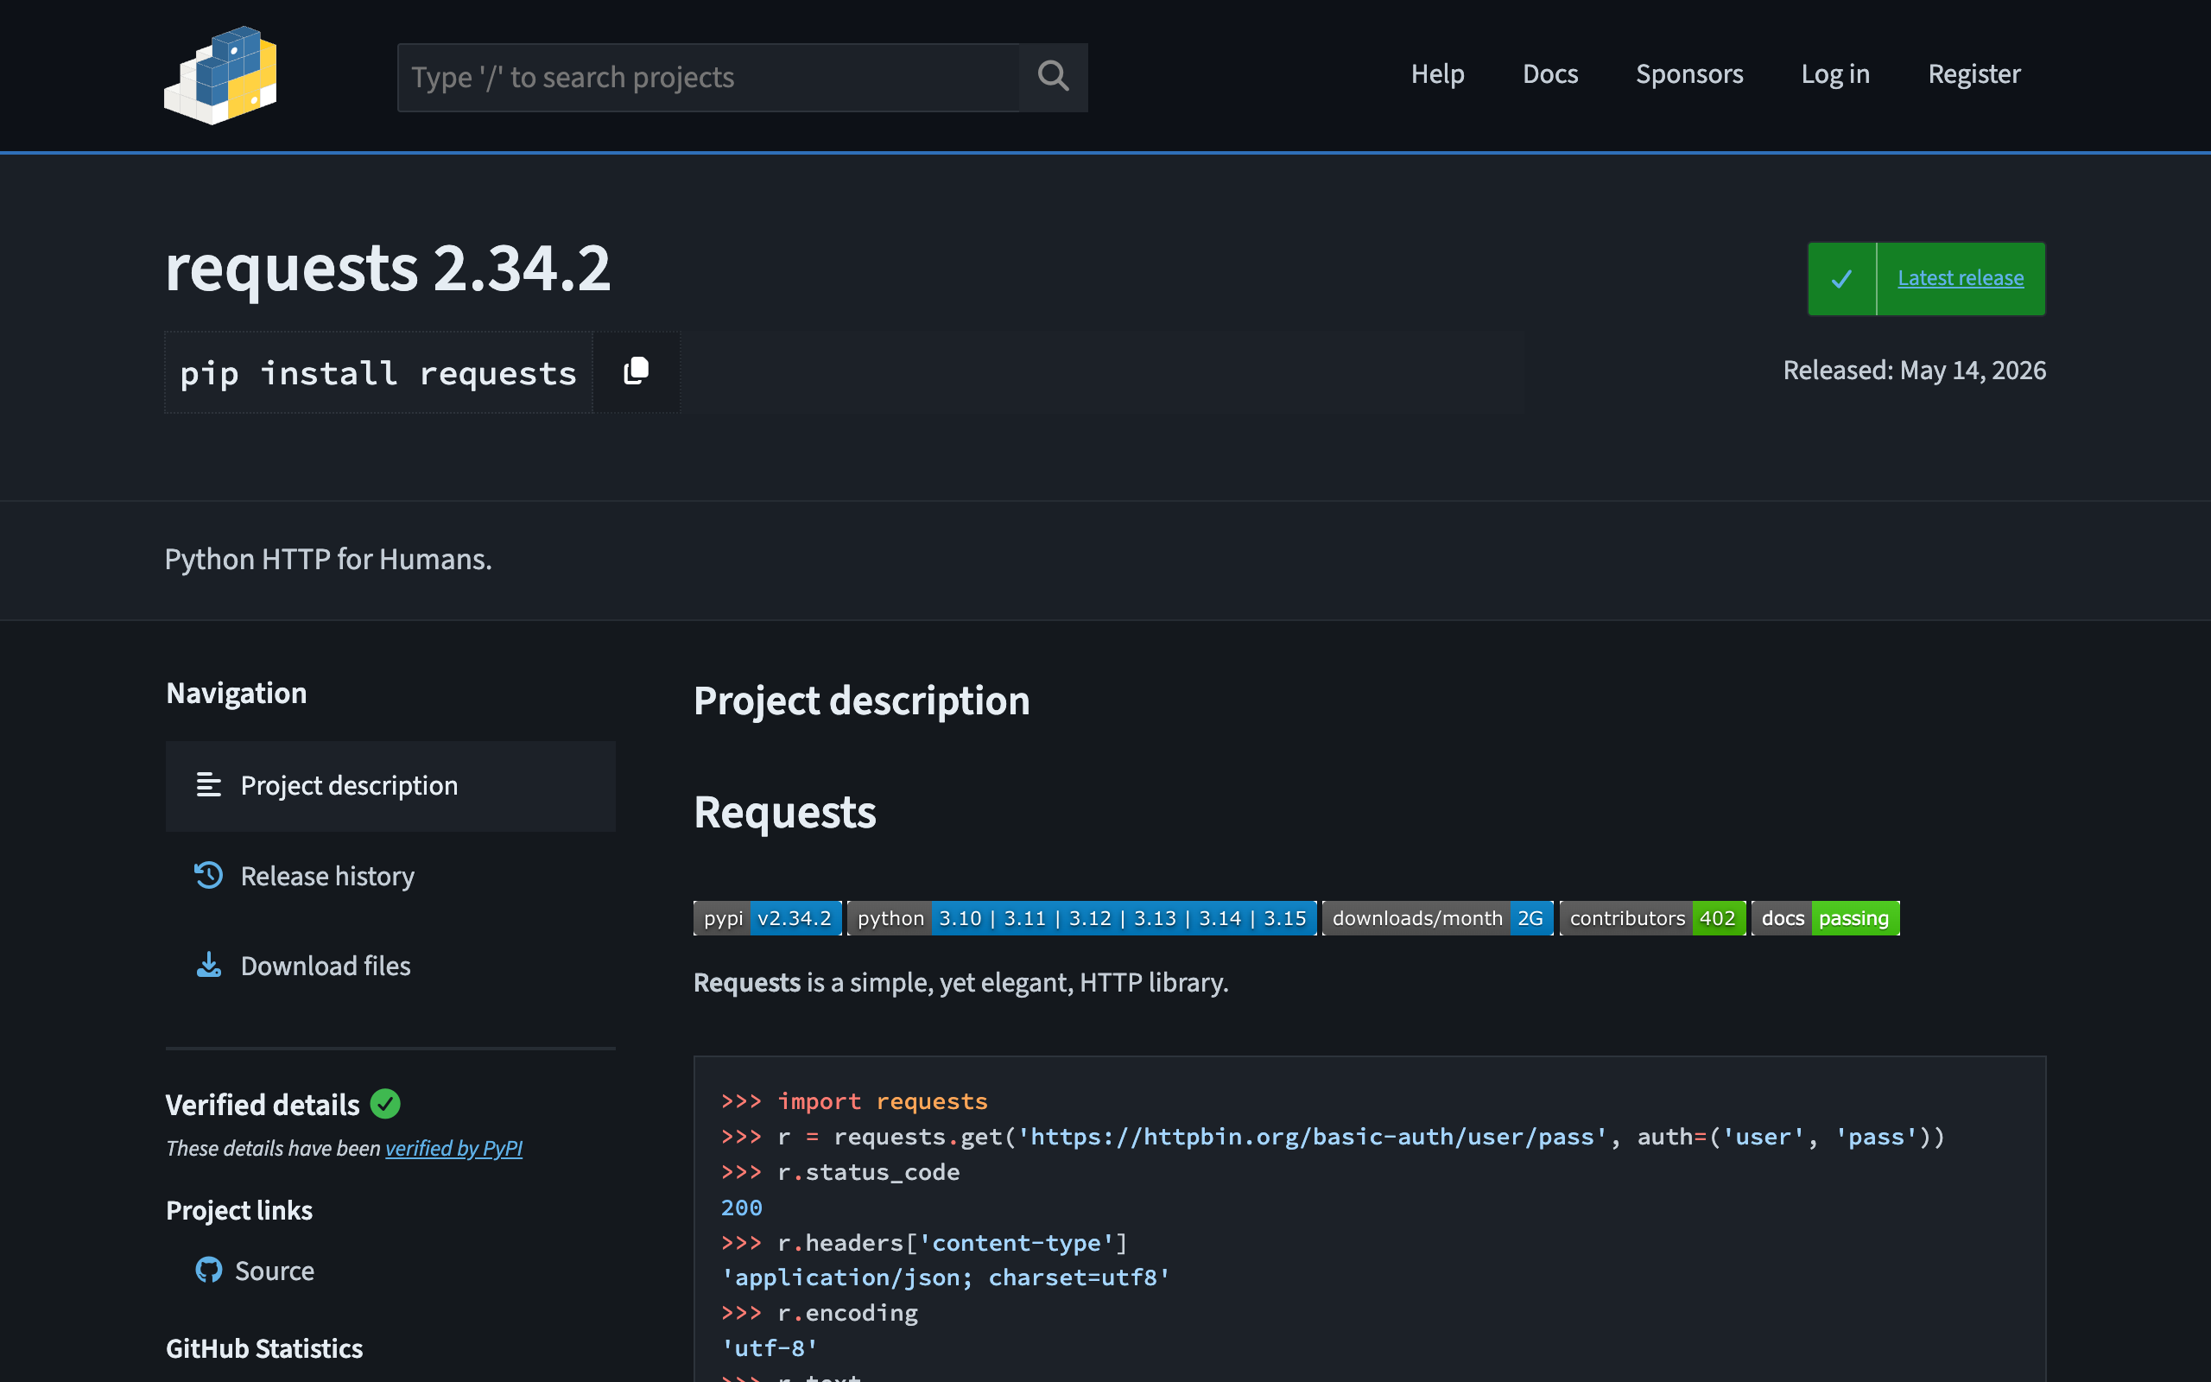Open the Docs page
Screen dimensions: 2211x1382
pyautogui.click(x=1549, y=74)
